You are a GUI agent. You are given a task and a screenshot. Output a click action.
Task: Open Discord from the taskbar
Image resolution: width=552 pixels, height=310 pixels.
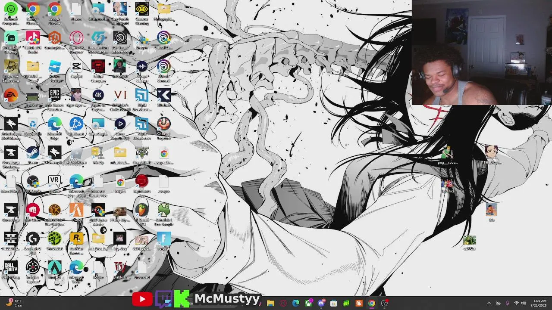coord(321,303)
